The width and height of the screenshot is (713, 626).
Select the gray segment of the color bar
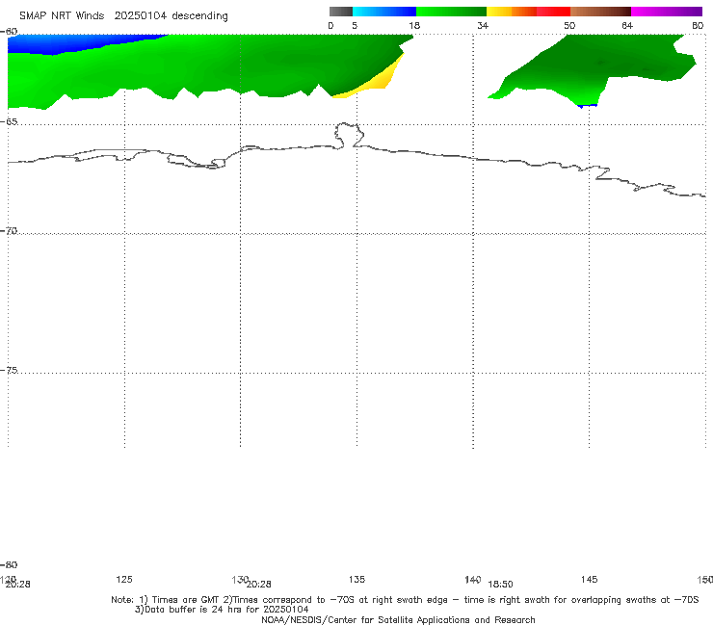click(341, 12)
